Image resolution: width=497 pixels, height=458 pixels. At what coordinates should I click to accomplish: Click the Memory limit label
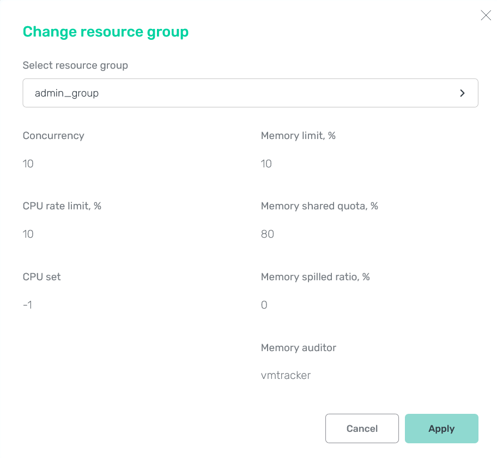(298, 135)
